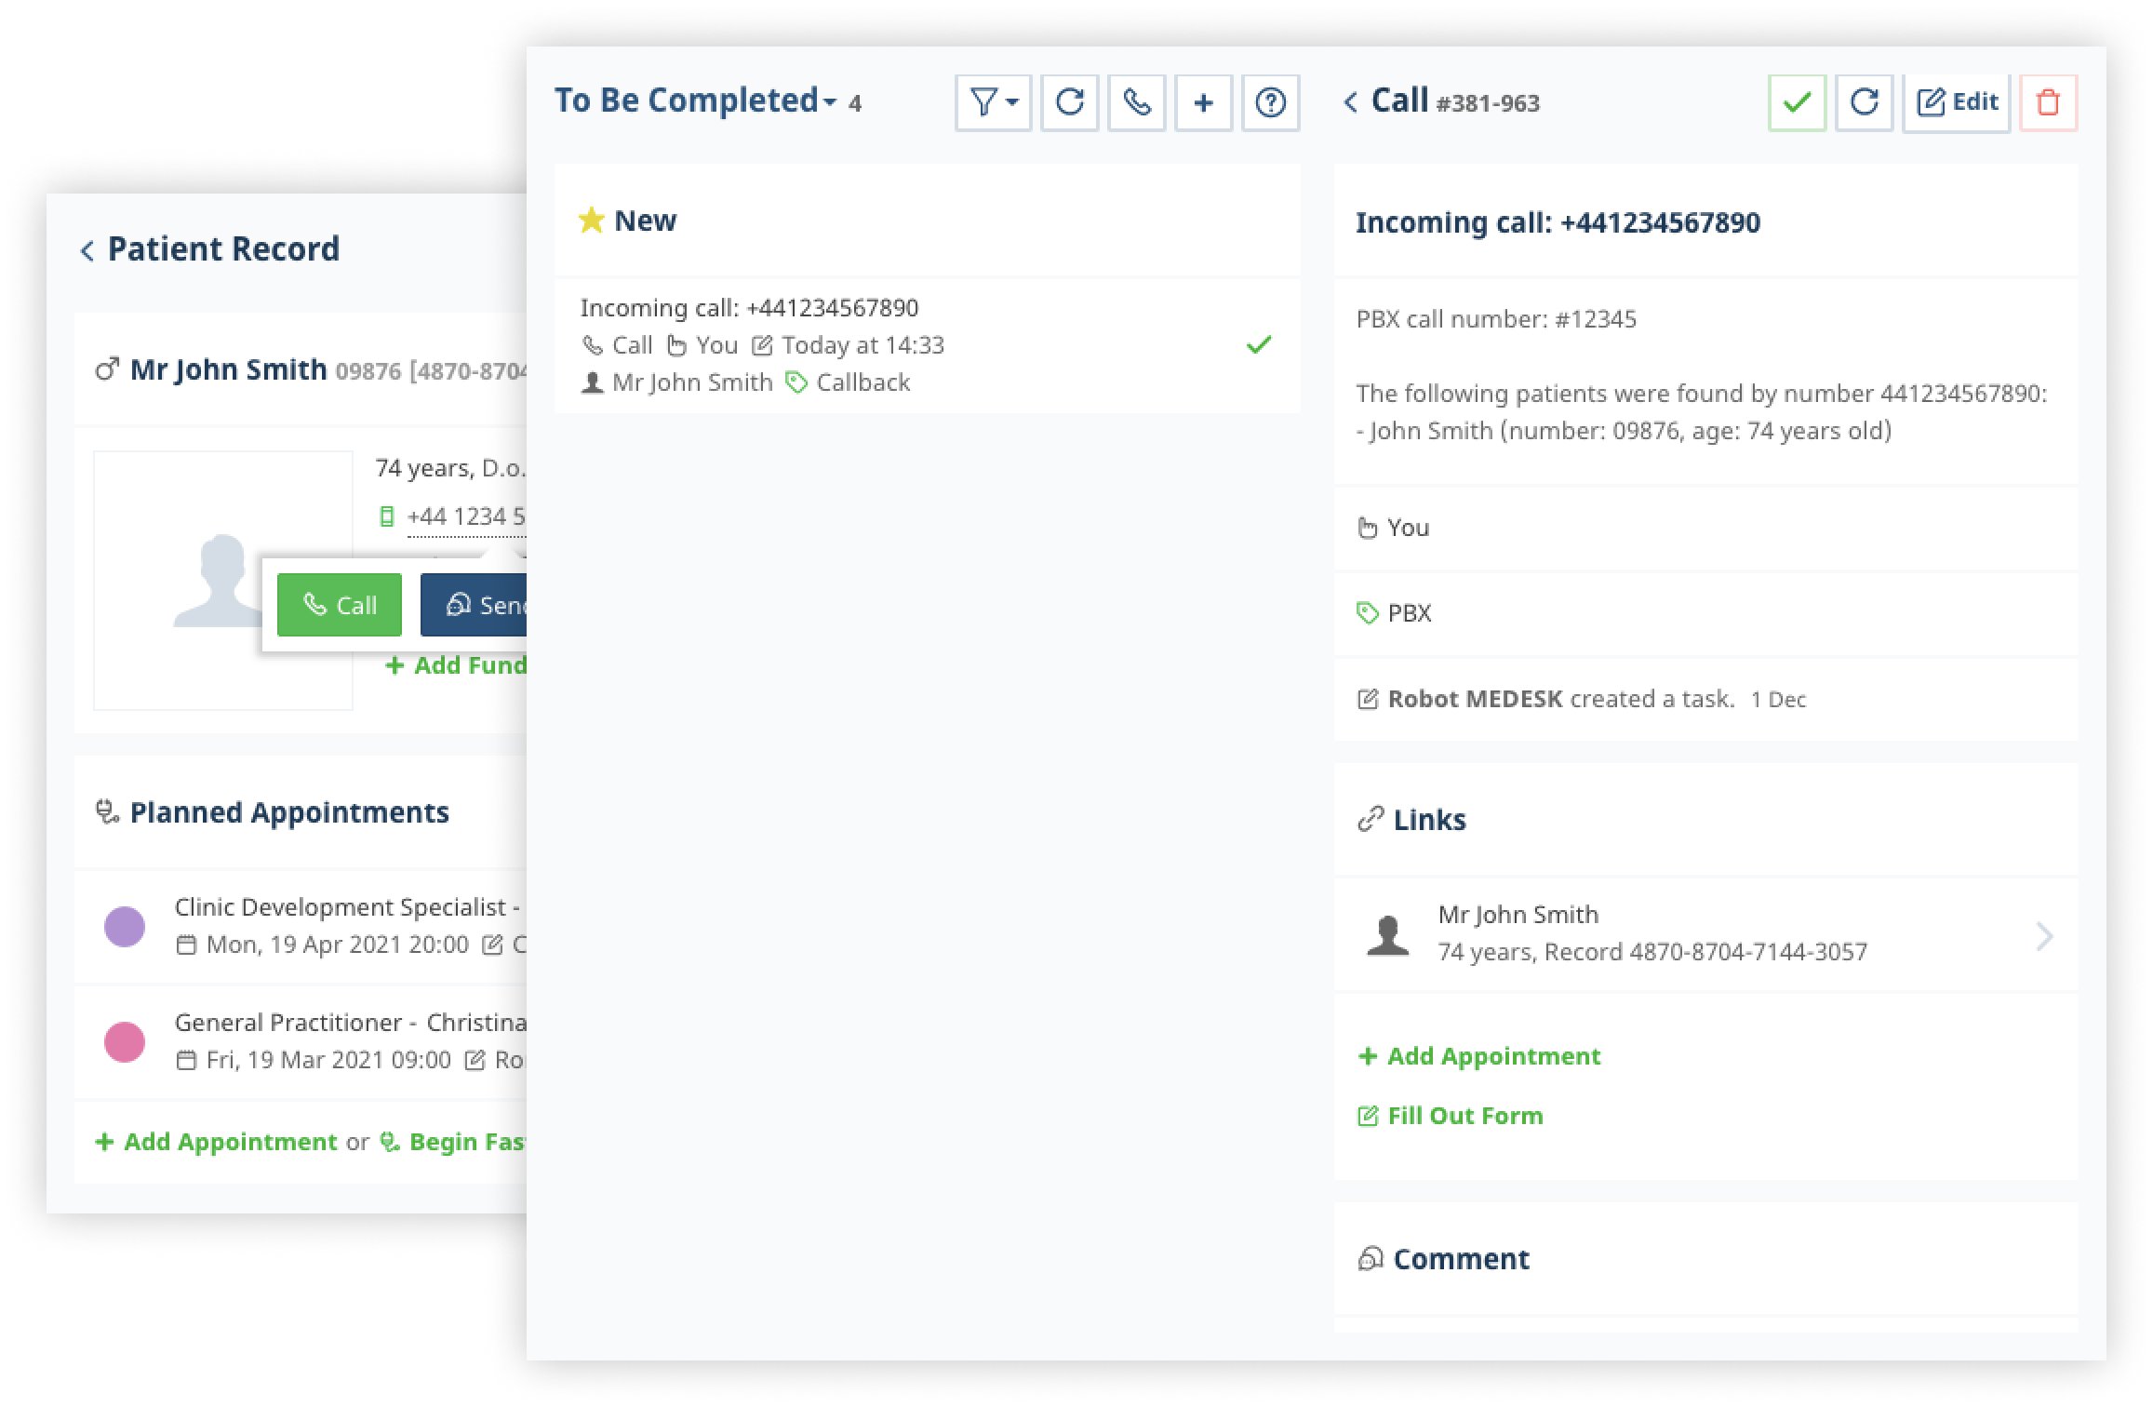Click Fill Out Form link

pos(1452,1116)
